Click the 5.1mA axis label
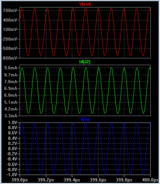The width and height of the screenshot is (160, 184). point(11,102)
